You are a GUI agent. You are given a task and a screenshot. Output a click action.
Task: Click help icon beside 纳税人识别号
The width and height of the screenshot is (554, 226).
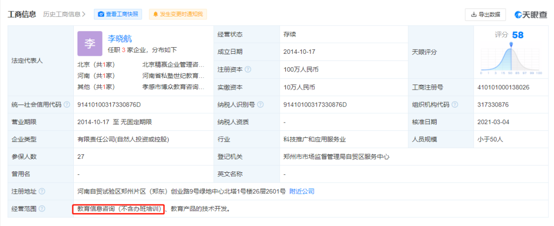[261, 105]
